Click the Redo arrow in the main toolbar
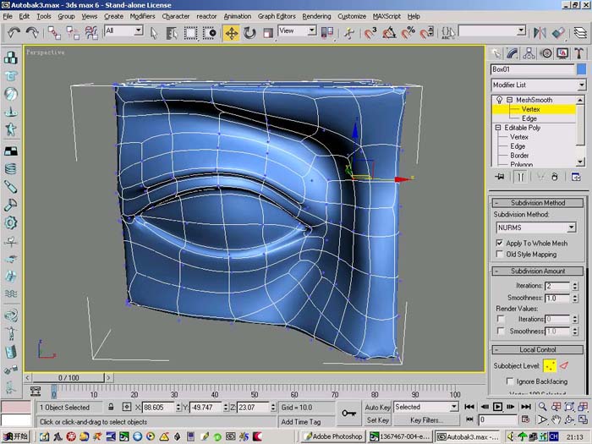592x444 pixels. (x=32, y=32)
